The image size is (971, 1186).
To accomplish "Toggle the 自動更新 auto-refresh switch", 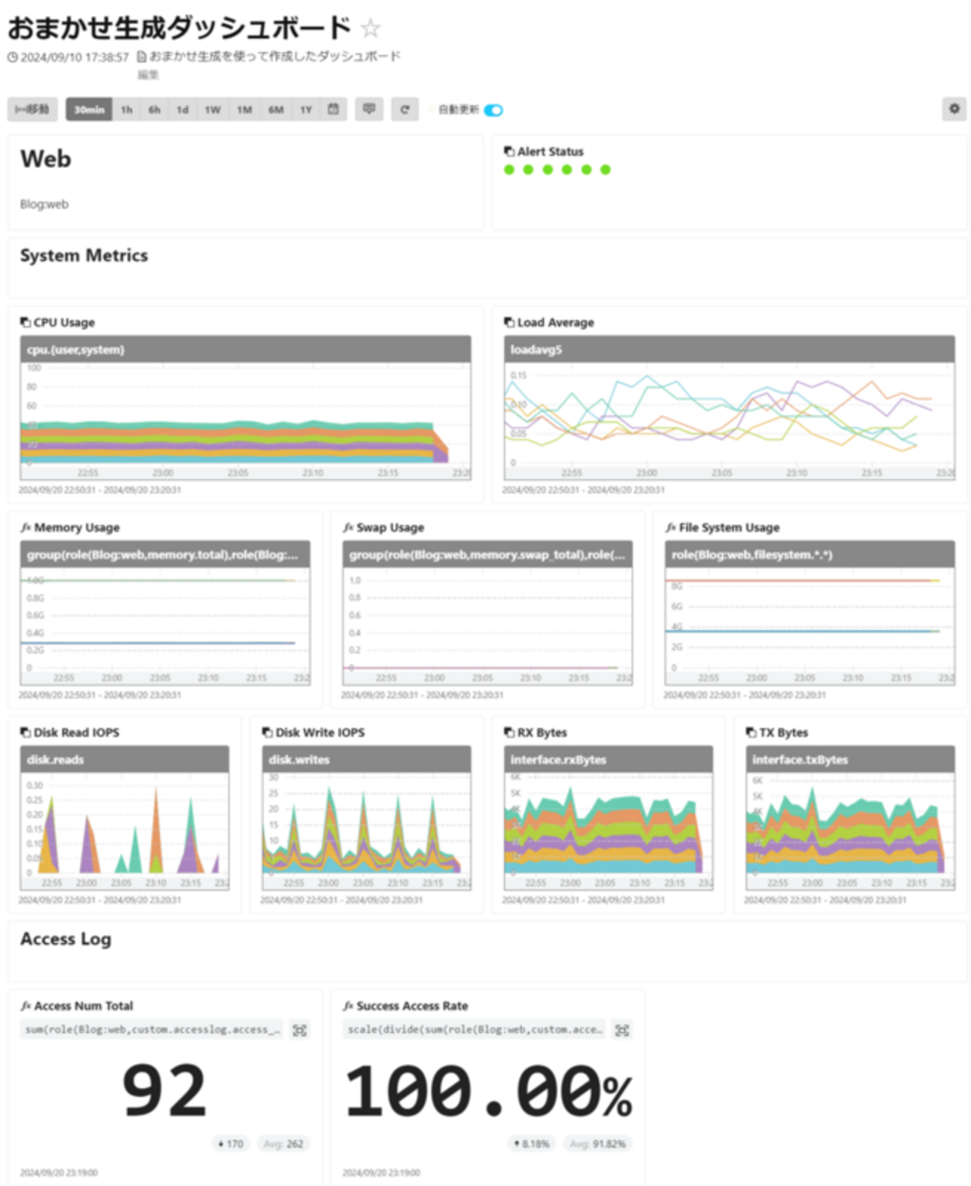I will tap(493, 110).
